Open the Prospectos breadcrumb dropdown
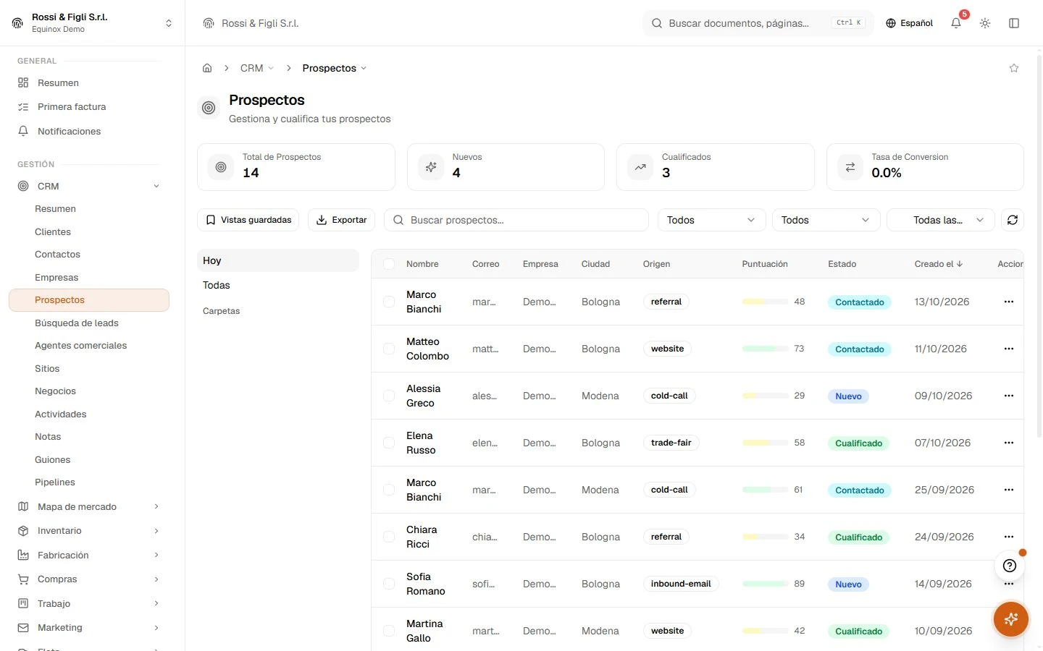Screen dimensions: 1043x651 click(x=335, y=68)
